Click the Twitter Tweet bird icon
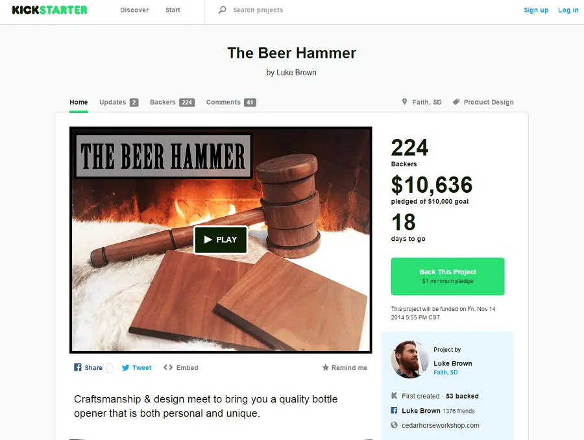584x440 pixels. click(125, 368)
